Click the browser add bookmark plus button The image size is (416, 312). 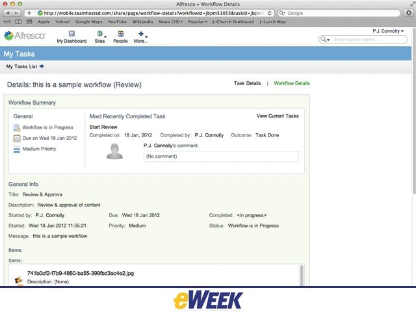(29, 13)
